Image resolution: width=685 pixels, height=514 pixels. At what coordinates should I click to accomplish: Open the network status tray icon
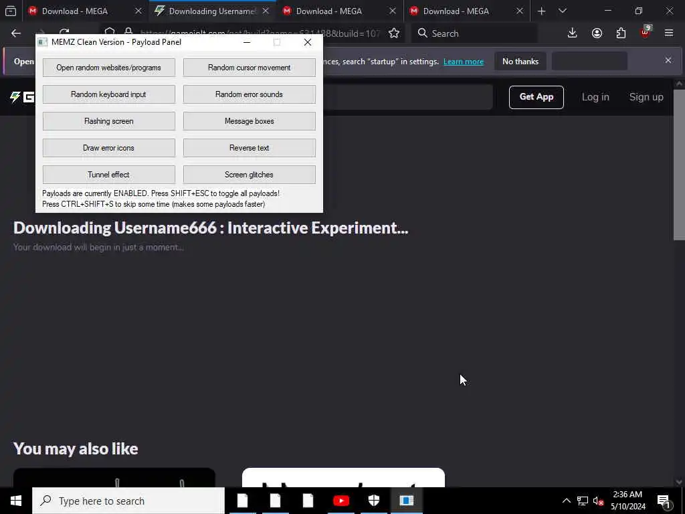tap(583, 501)
